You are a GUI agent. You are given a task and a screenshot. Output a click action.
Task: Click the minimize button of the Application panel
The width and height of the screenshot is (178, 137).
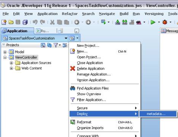77,31
